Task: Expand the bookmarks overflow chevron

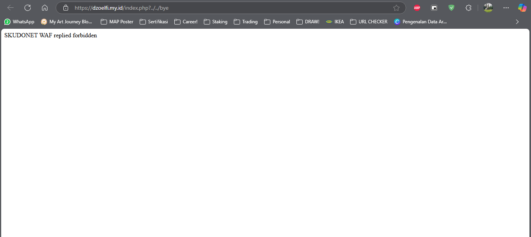Action: click(517, 22)
